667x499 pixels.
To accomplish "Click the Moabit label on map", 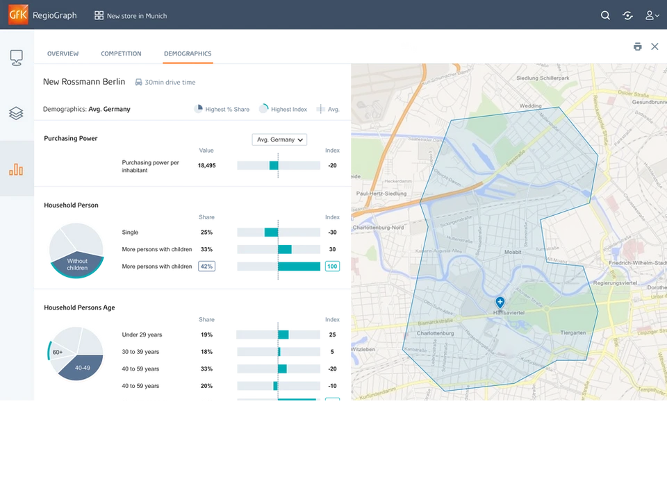I will pos(513,252).
